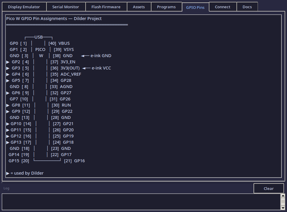This screenshot has height=212, width=287.
Task: Click the triangle marker beside GP13
Action: (x=8, y=142)
